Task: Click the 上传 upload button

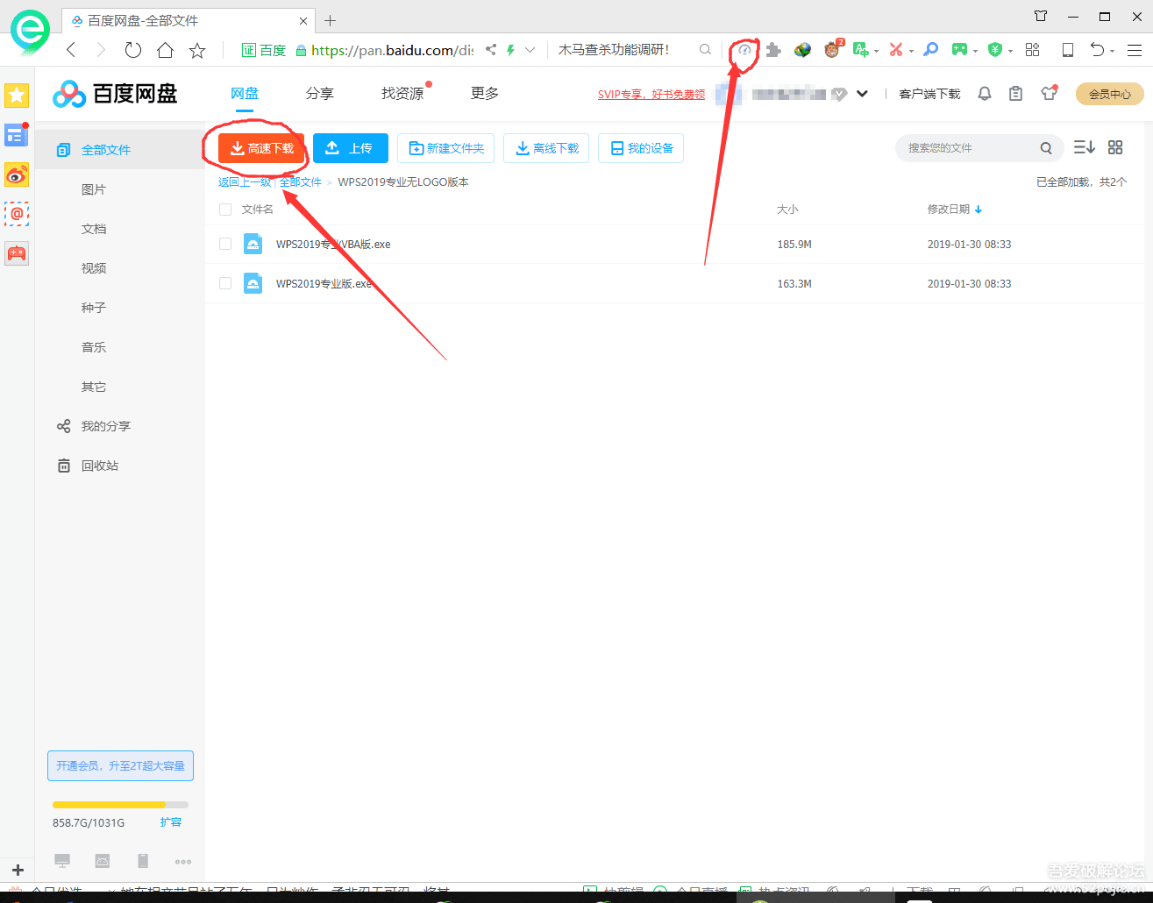Action: [x=351, y=148]
